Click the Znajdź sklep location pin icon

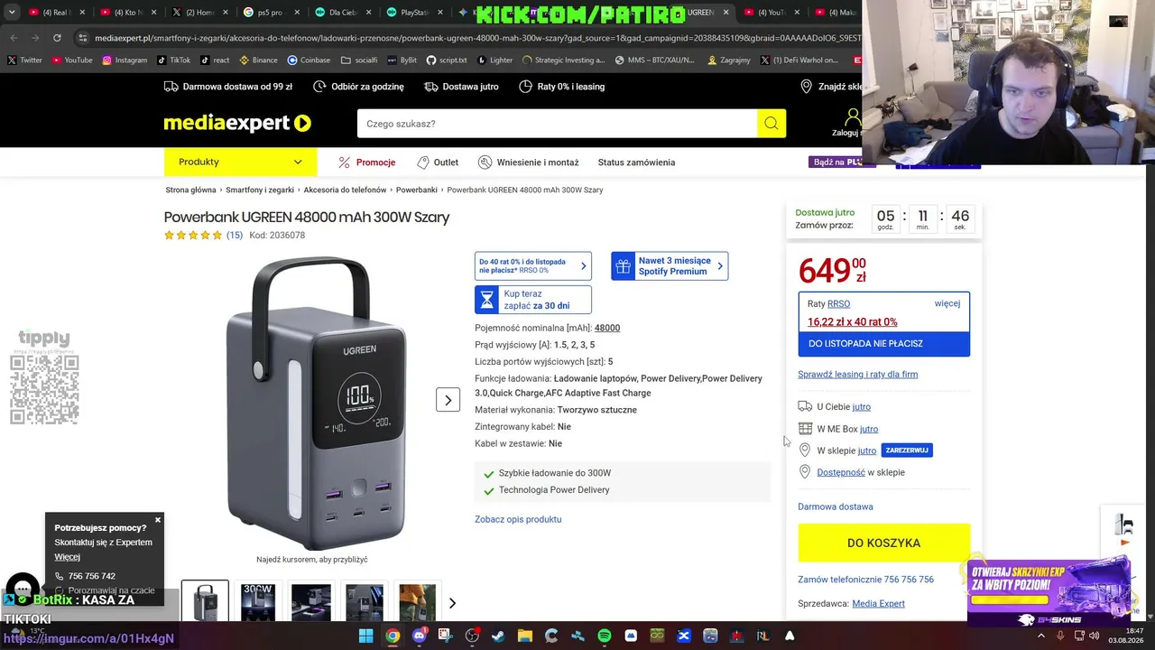(x=806, y=87)
